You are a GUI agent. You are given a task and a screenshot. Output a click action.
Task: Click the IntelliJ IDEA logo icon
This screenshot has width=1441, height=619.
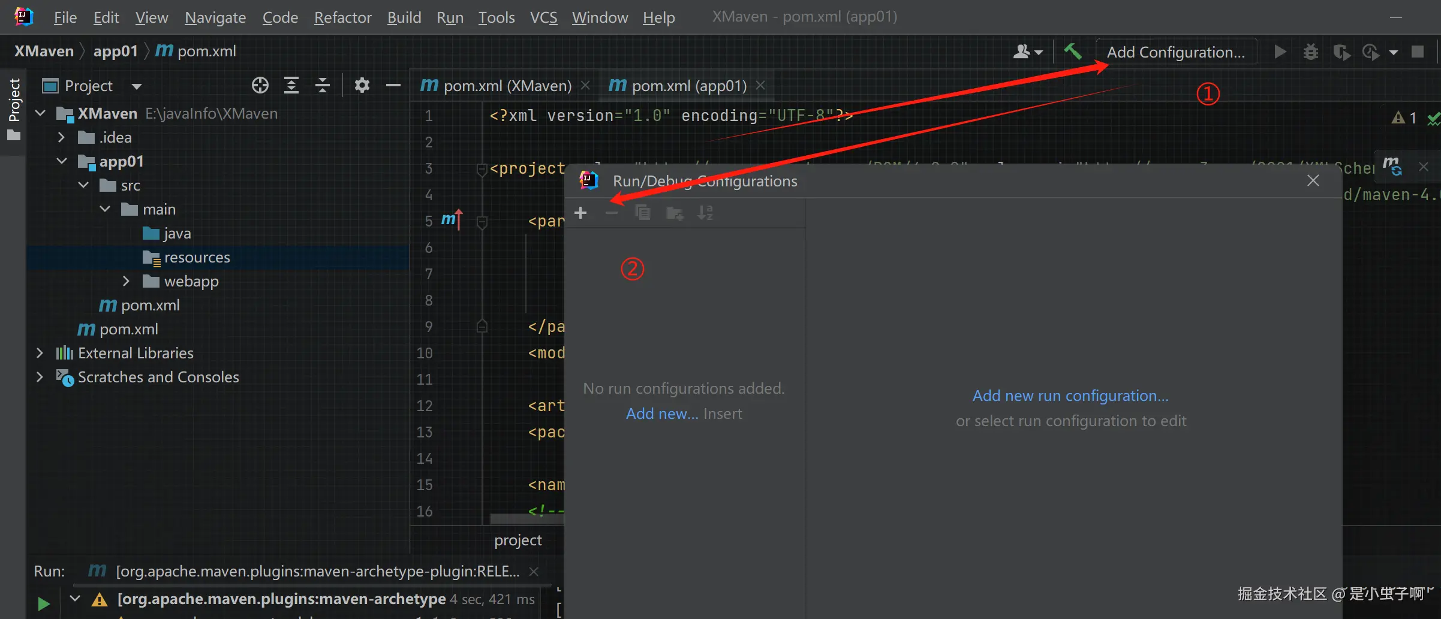click(x=23, y=16)
